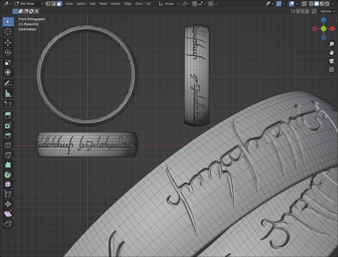Open the overlays settings dropdown arrow
This screenshot has height=257, width=338.
pos(297,4)
